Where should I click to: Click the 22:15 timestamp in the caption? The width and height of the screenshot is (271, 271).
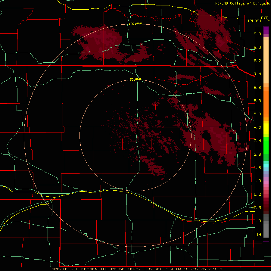215,269
